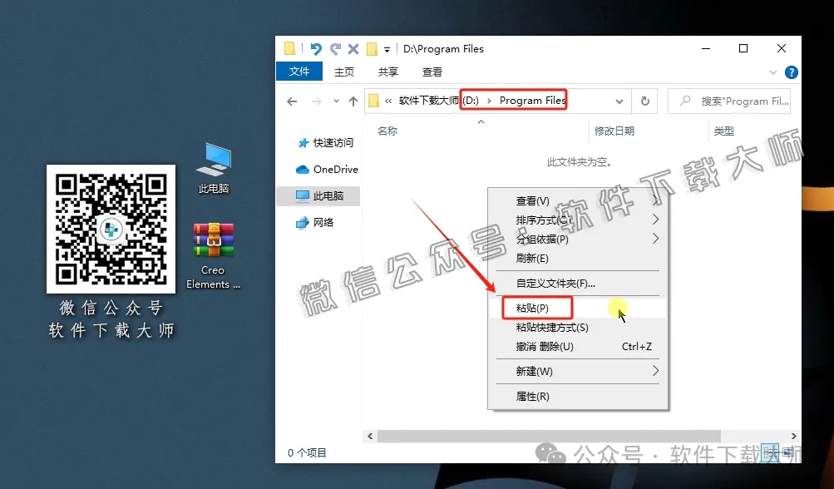This screenshot has height=489, width=834.
Task: Select 快速访问 in navigation pane
Action: [x=325, y=142]
